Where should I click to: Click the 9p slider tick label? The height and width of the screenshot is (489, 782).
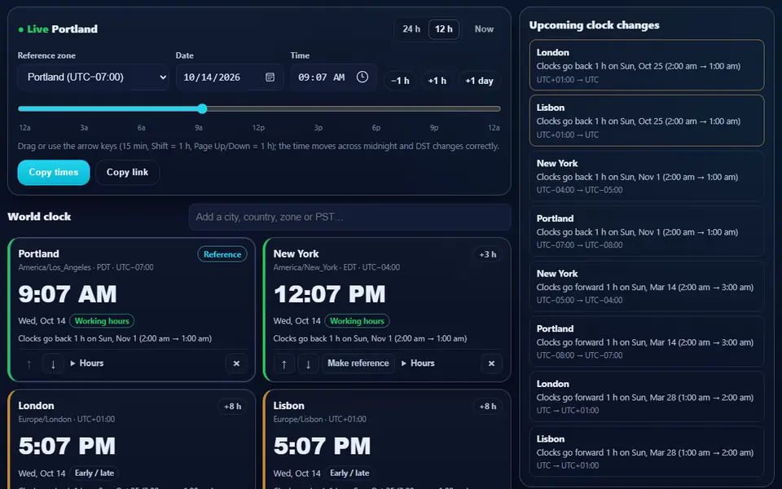(x=434, y=128)
